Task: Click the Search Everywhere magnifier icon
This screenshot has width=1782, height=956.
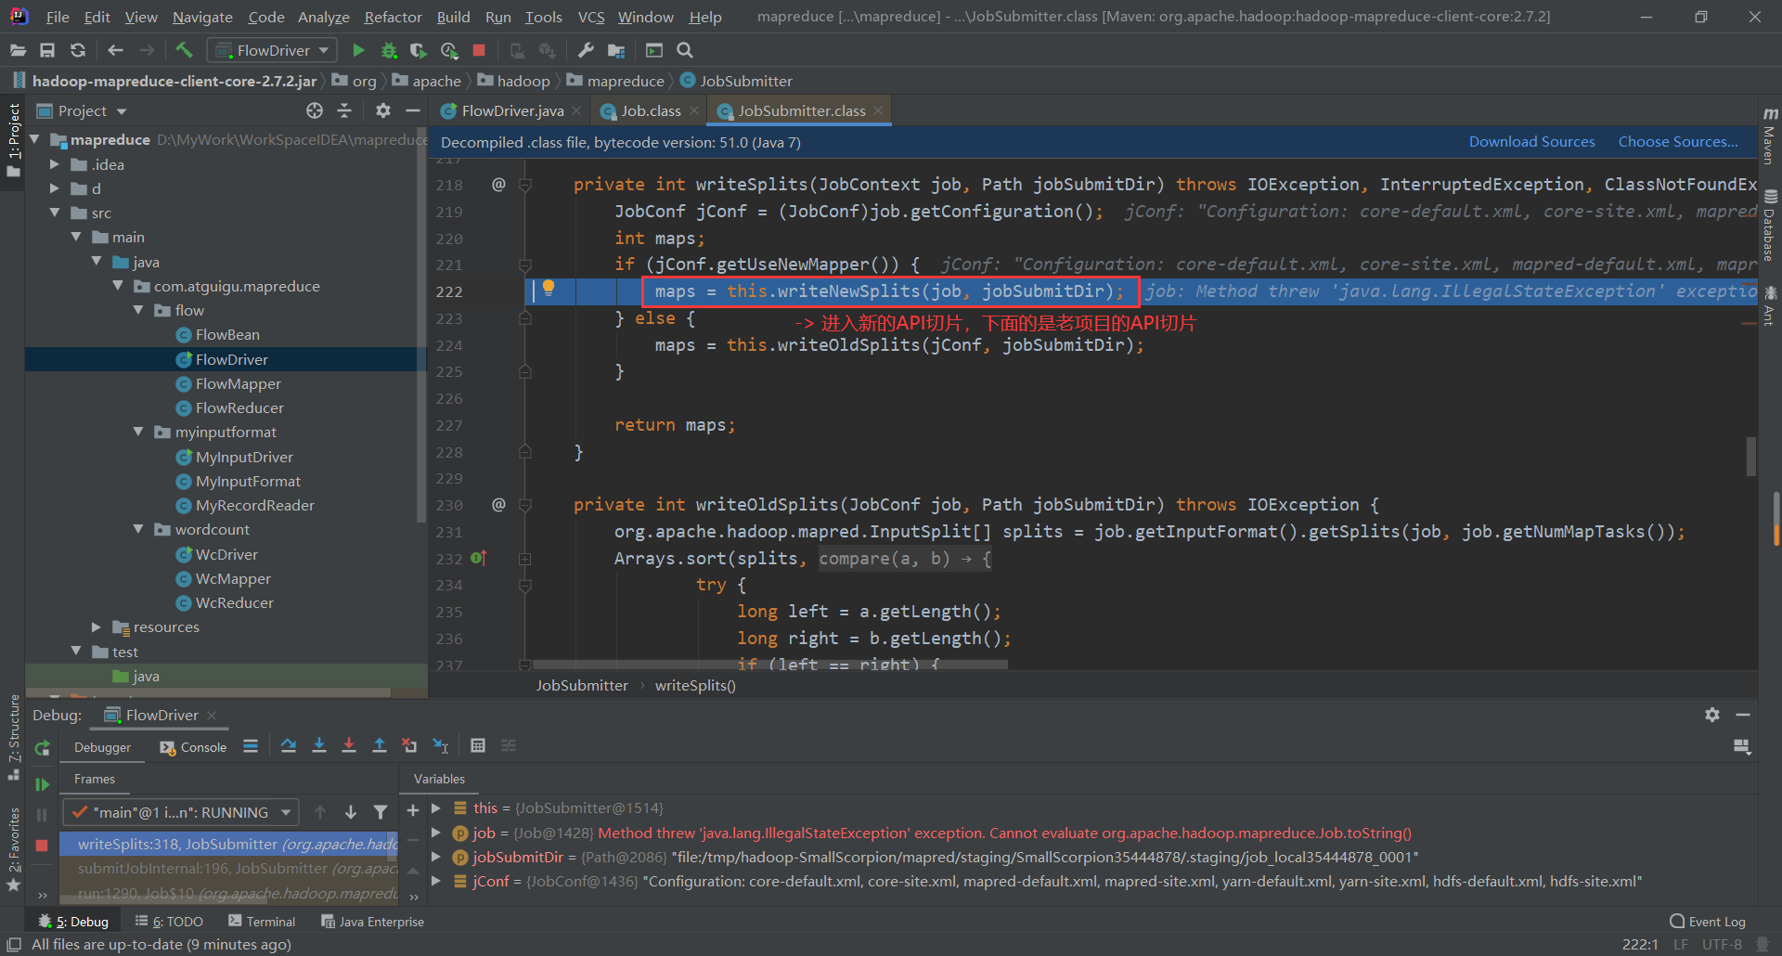Action: point(685,50)
